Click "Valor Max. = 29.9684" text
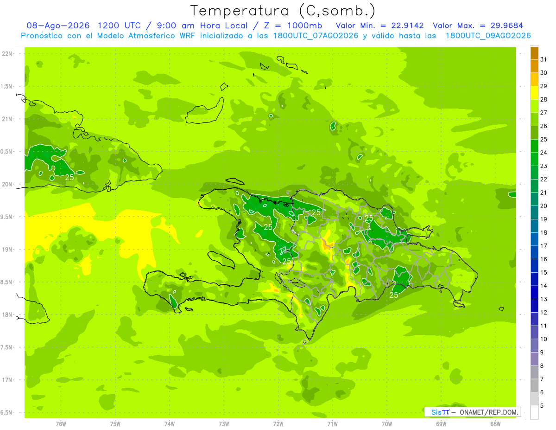Image resolution: width=556 pixels, height=430 pixels. click(x=478, y=26)
